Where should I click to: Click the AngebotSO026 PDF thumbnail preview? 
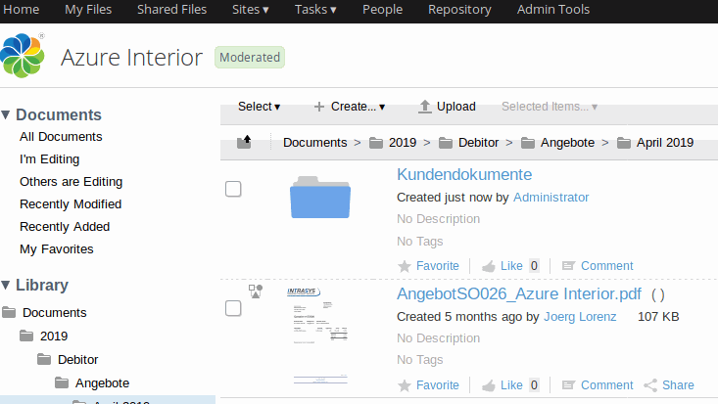click(x=320, y=336)
